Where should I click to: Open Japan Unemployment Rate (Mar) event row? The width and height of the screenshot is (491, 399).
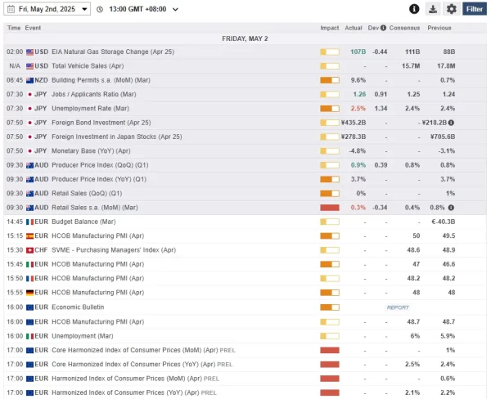point(245,109)
